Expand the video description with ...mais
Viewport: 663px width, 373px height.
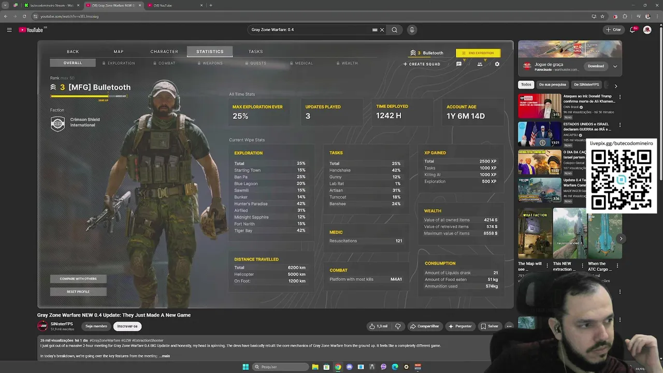pyautogui.click(x=164, y=356)
